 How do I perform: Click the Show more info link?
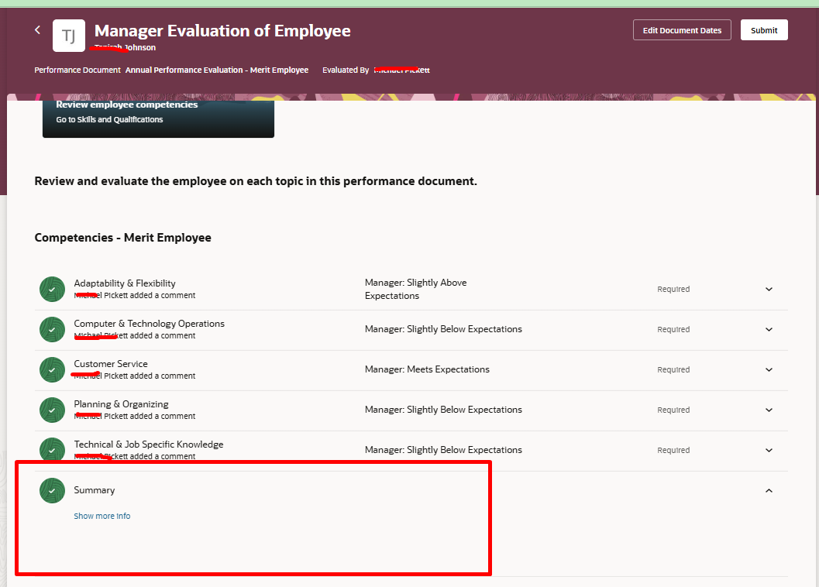pos(102,516)
